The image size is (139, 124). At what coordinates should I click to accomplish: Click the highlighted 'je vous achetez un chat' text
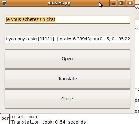pyautogui.click(x=31, y=19)
